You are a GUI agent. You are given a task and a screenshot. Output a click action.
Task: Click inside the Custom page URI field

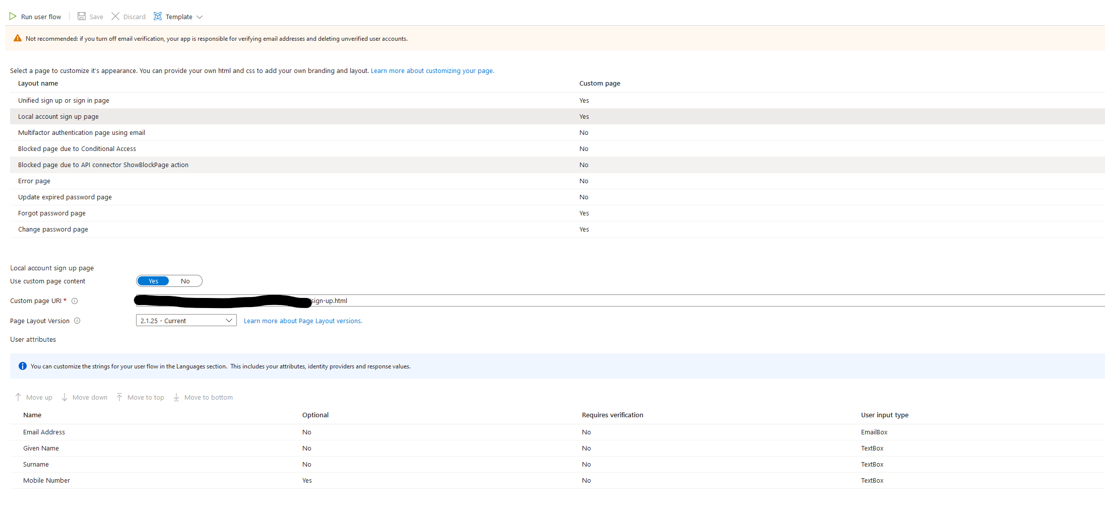pyautogui.click(x=453, y=300)
